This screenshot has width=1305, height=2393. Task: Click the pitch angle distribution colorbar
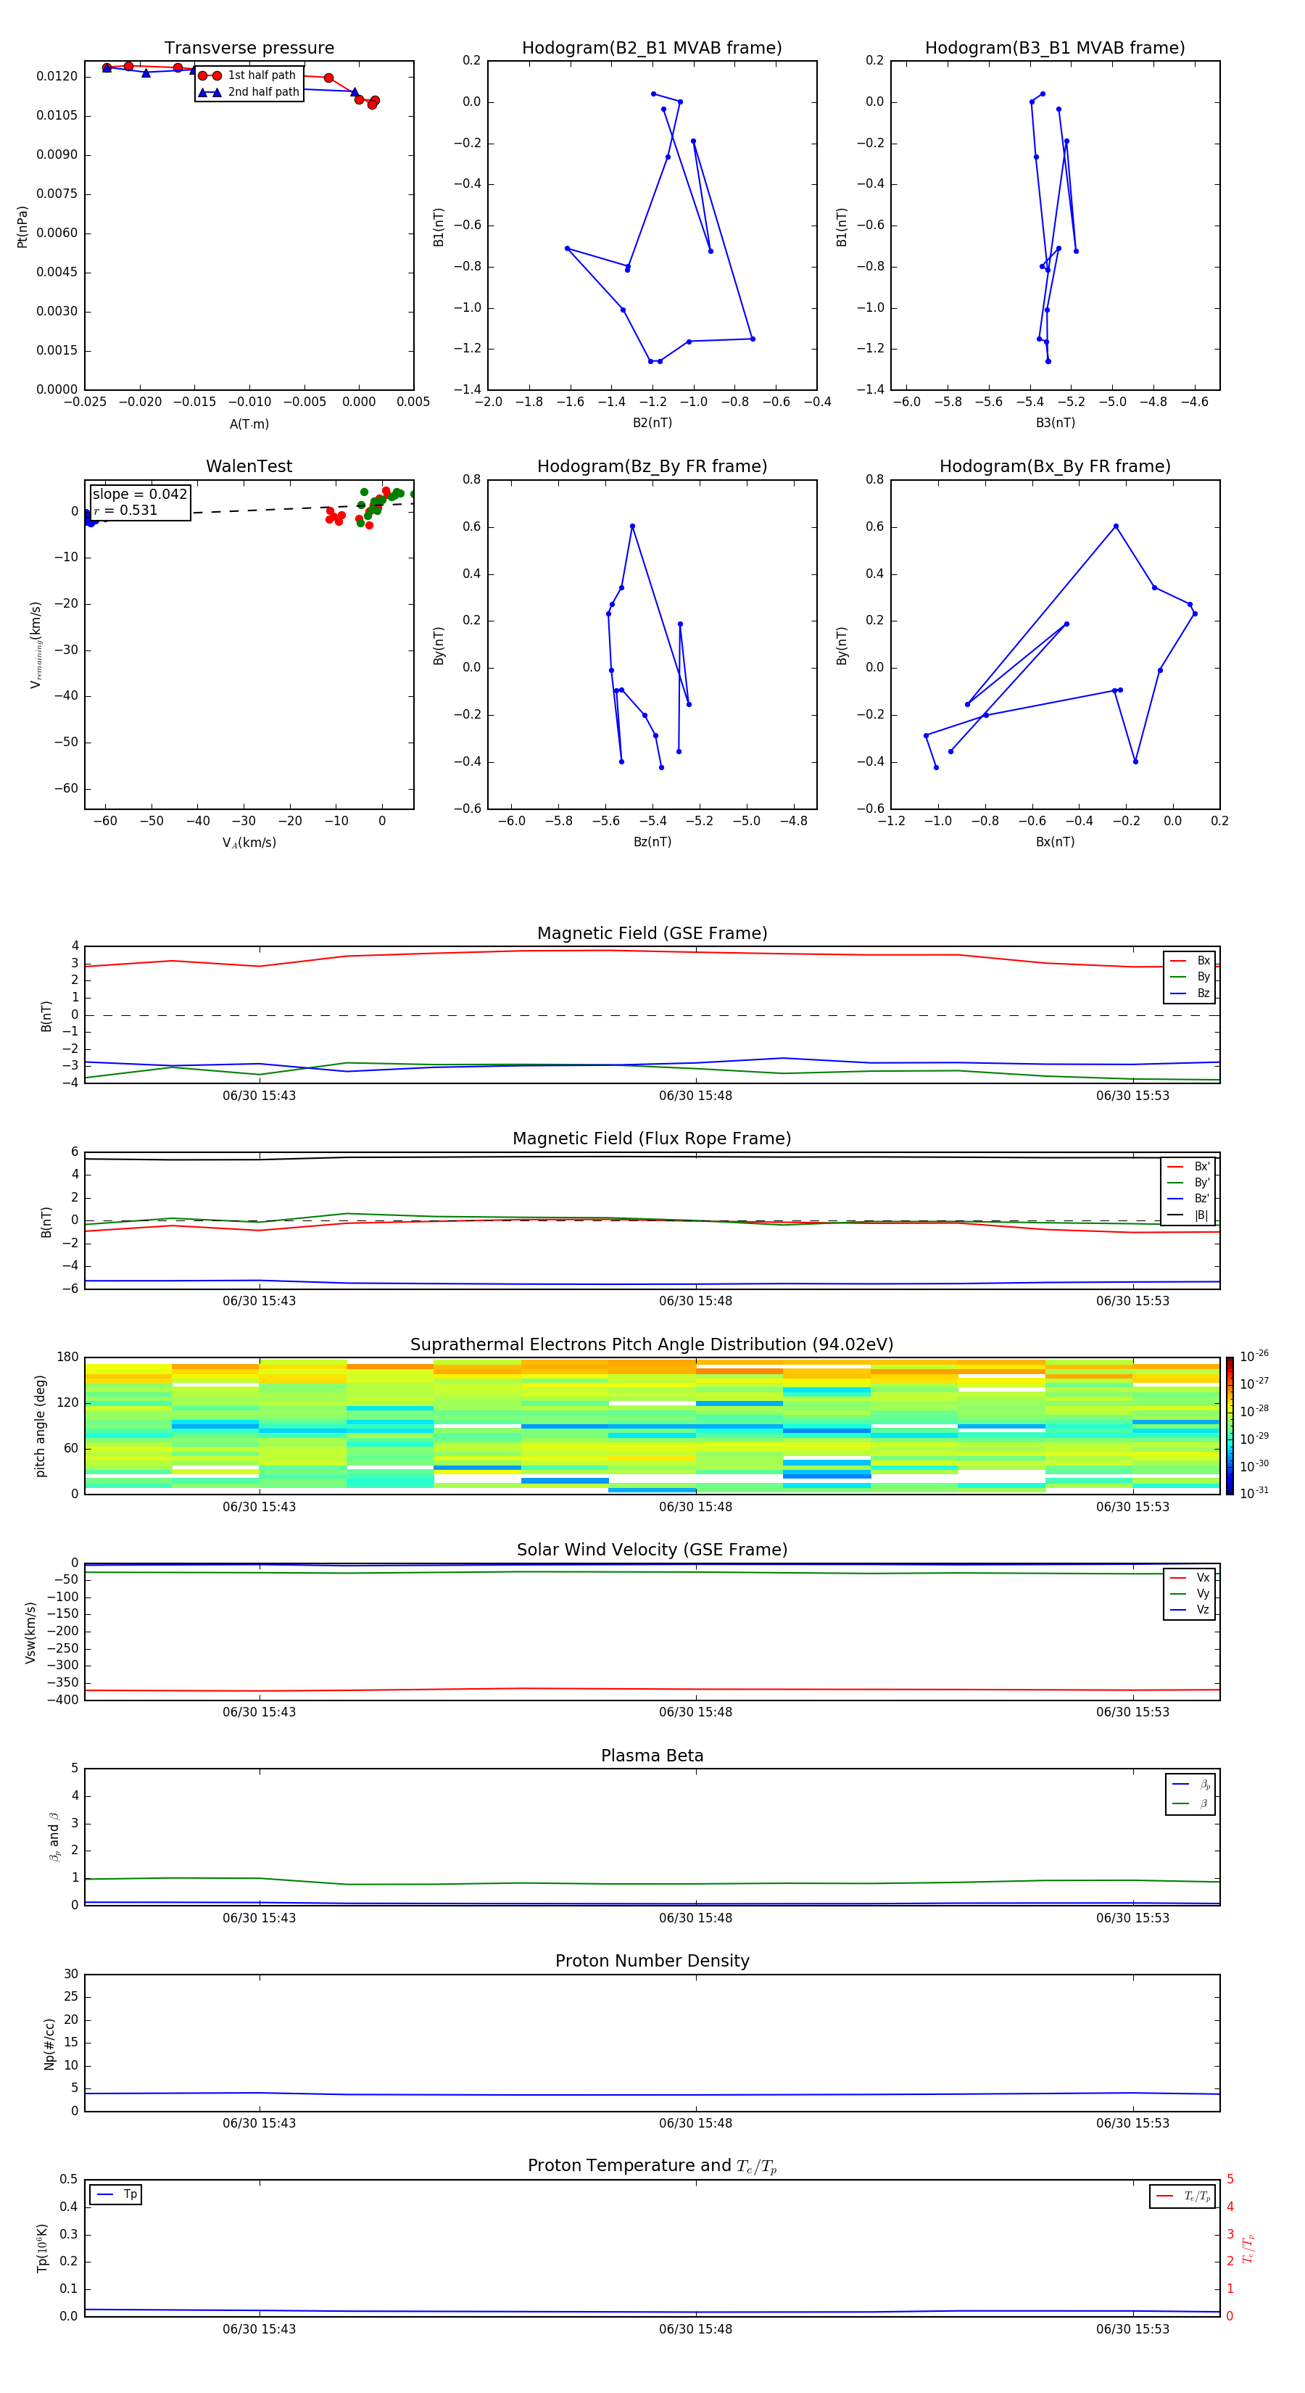pos(1229,1425)
